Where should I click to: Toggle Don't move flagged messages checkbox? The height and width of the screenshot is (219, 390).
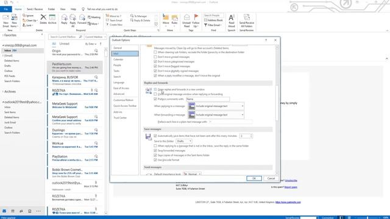155,66
